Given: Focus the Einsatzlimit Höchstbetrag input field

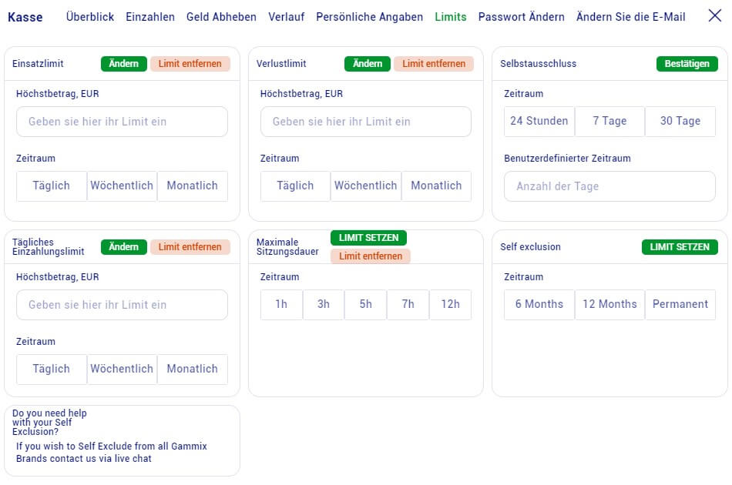Looking at the screenshot, I should pyautogui.click(x=122, y=122).
